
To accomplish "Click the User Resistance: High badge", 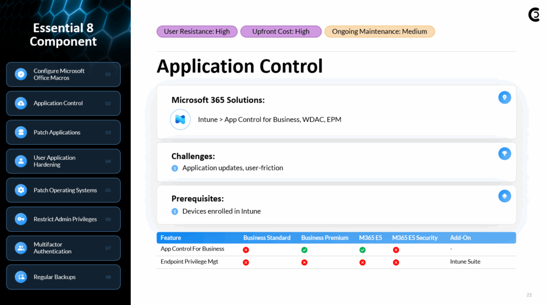I will click(197, 32).
